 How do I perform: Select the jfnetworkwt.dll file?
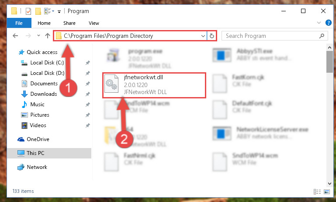point(154,85)
